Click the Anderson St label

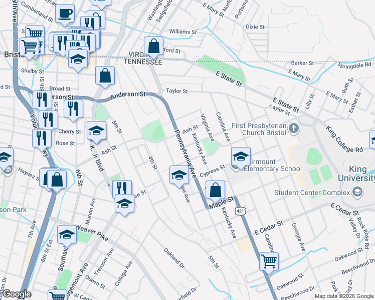pyautogui.click(x=128, y=95)
